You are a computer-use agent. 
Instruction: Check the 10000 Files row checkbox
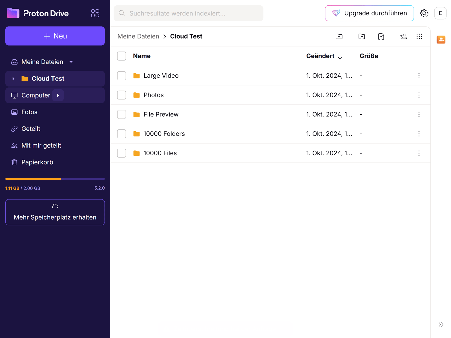coord(121,153)
